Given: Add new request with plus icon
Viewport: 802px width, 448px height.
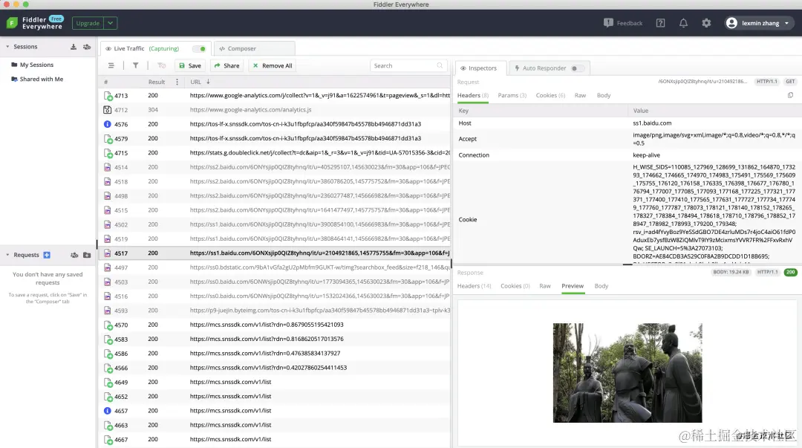Looking at the screenshot, I should tap(47, 255).
